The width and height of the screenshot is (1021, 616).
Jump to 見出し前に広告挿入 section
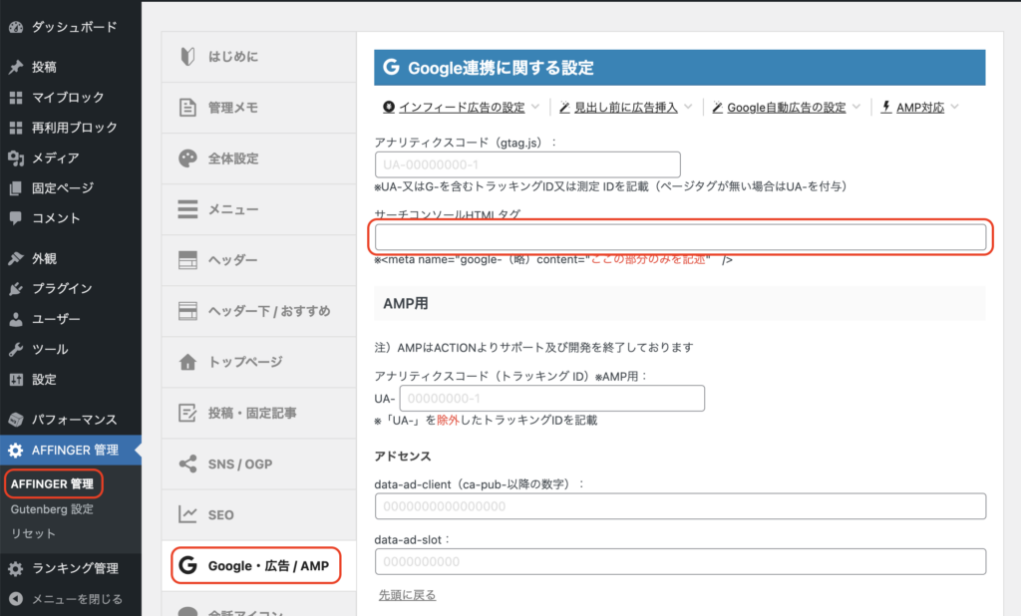(626, 108)
